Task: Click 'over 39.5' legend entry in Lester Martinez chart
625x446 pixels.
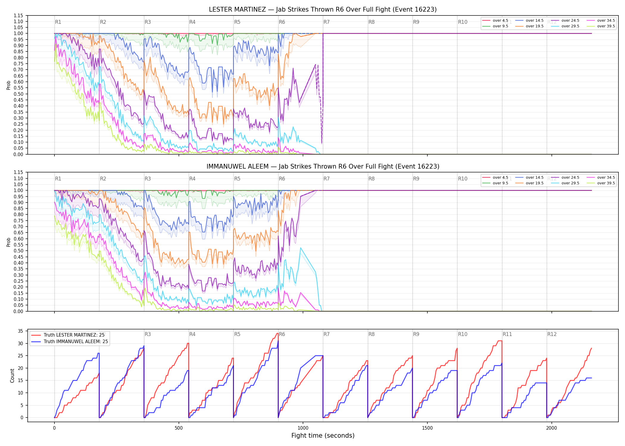Action: click(601, 26)
